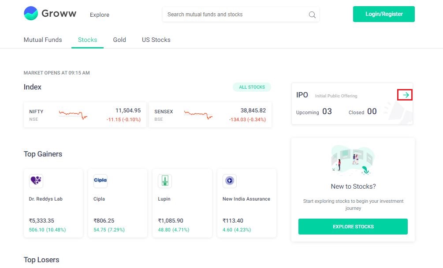Open the SENSEX sparkline chart
This screenshot has width=443, height=268.
pyautogui.click(x=198, y=115)
